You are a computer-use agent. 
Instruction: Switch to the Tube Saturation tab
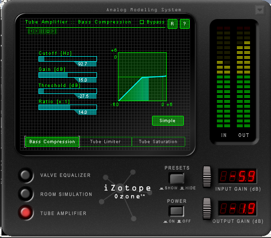[x=158, y=142]
